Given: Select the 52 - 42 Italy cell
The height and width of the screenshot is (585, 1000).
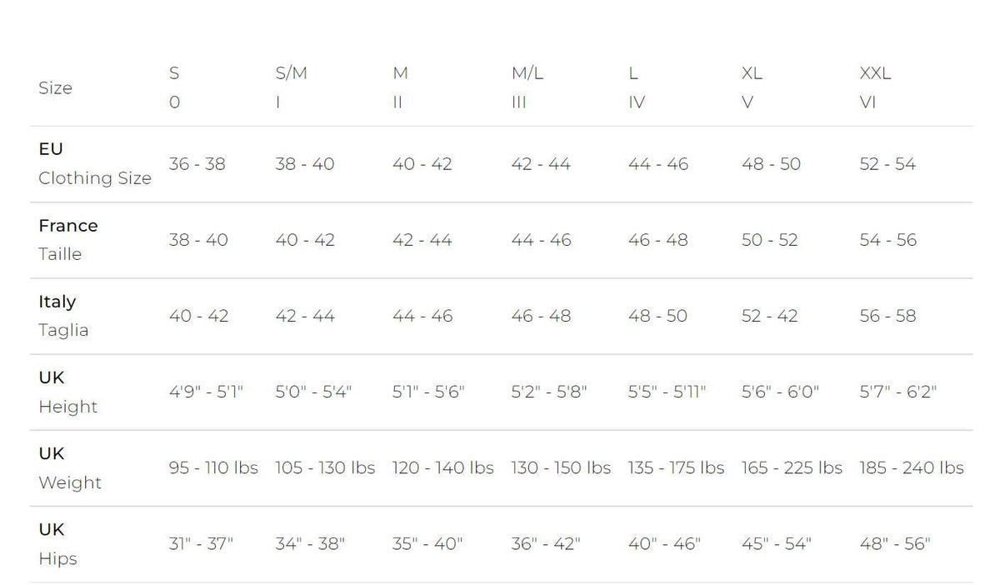Looking at the screenshot, I should (769, 316).
